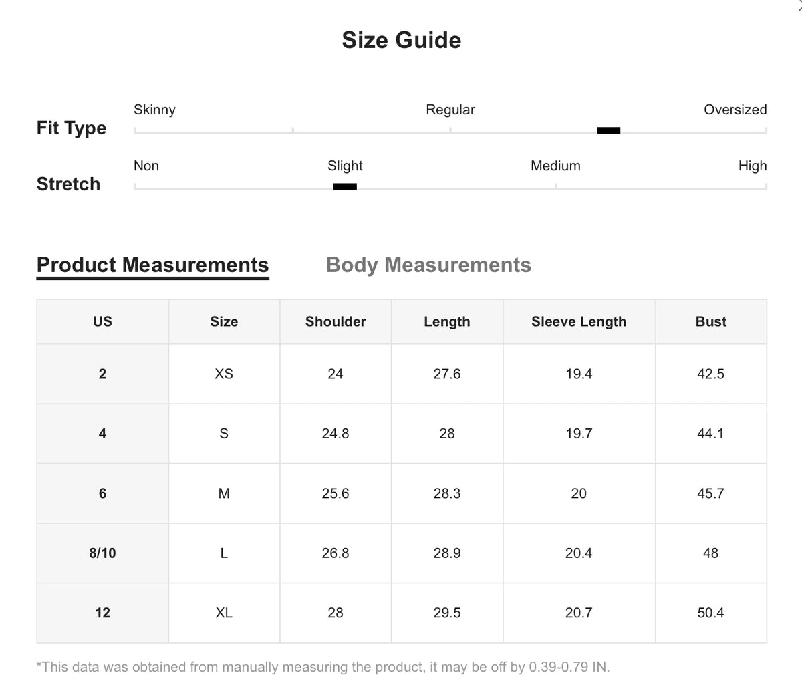This screenshot has width=802, height=695.
Task: Select the XS size cell
Action: click(224, 374)
